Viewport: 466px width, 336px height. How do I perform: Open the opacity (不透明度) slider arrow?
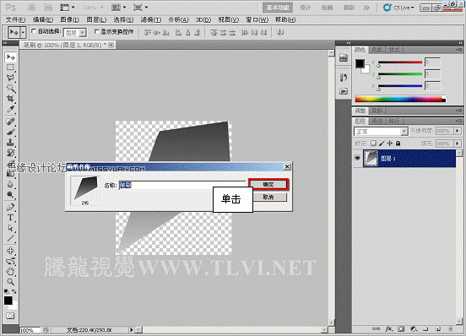[x=458, y=131]
